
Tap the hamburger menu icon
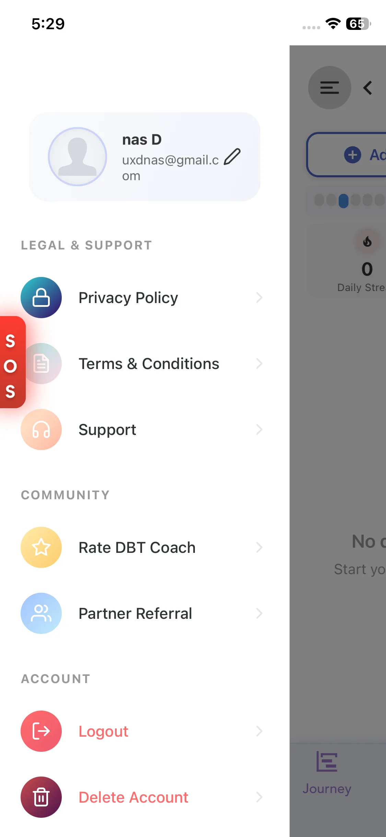click(329, 88)
